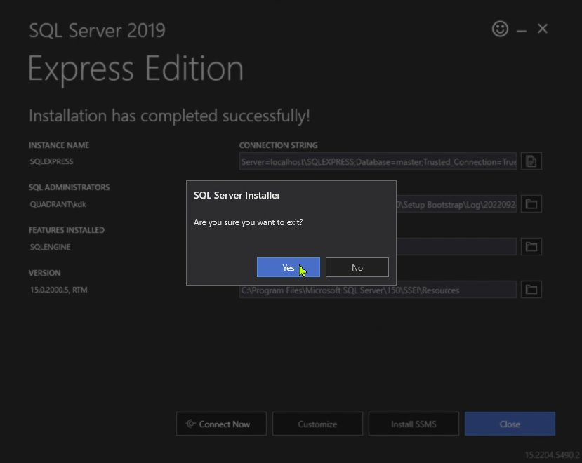
Task: Choose No in the exit dialog
Action: (x=357, y=267)
